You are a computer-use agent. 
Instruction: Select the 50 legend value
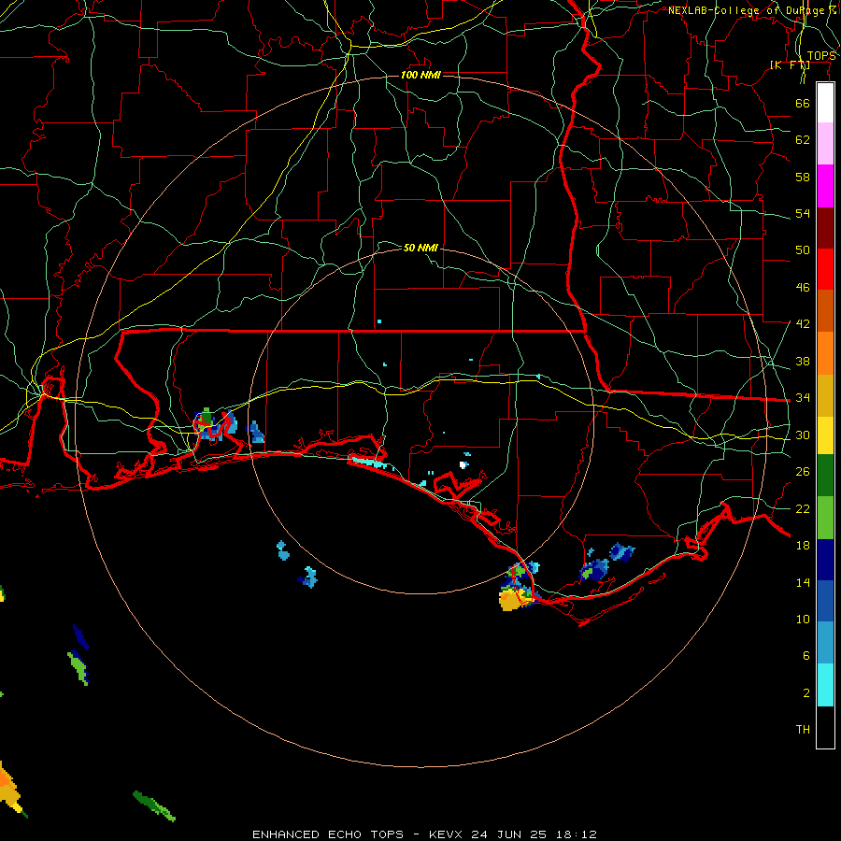(803, 250)
